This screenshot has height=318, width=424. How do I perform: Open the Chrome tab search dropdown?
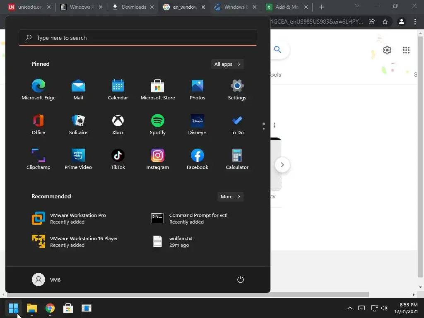(357, 6)
